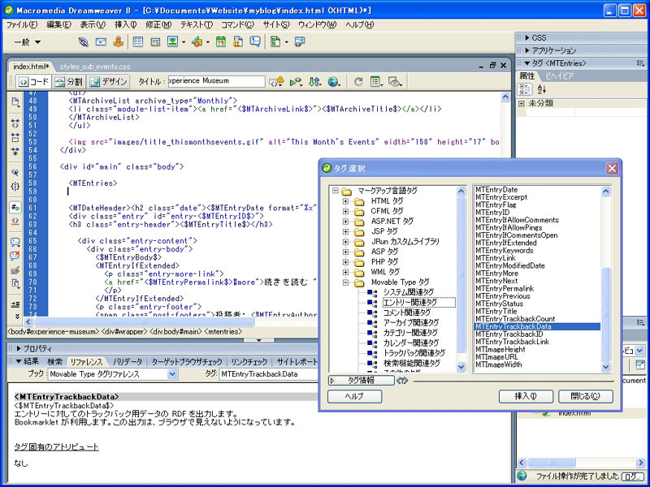Open the ファイル(F) menu
Viewport: 650px width, 487px height.
(x=22, y=25)
